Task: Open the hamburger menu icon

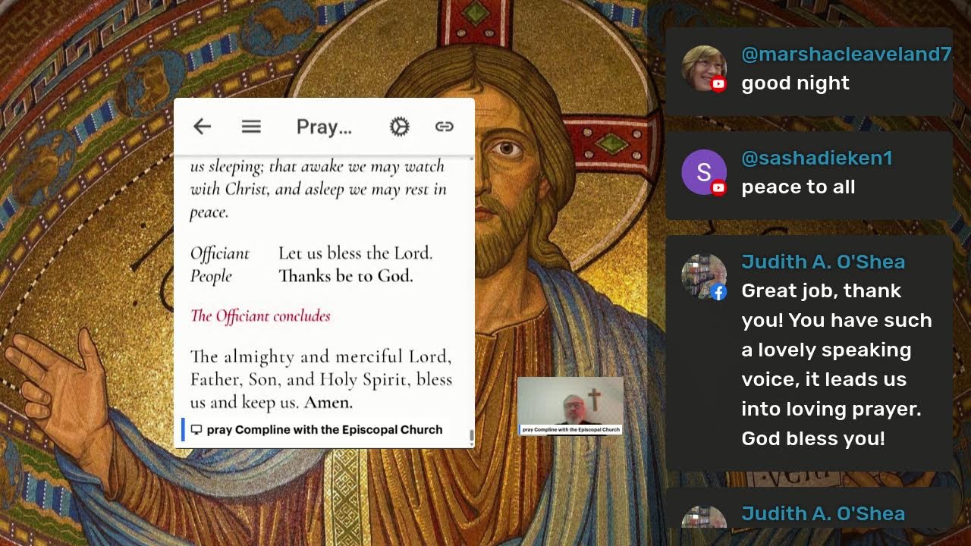Action: tap(251, 127)
